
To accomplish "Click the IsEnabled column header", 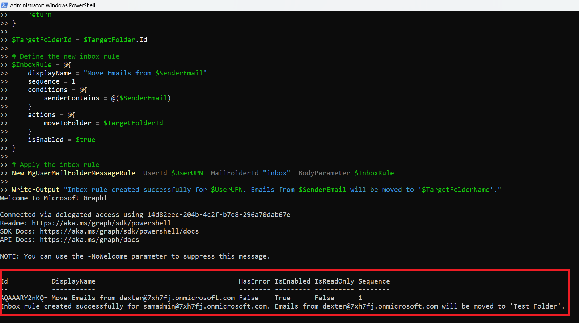I will (292, 281).
